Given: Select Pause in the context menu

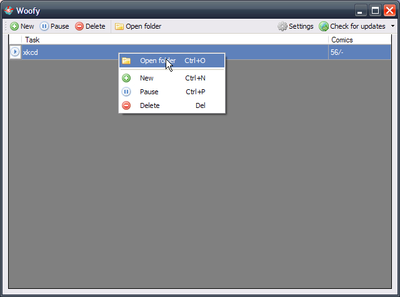Looking at the screenshot, I should pyautogui.click(x=172, y=92).
